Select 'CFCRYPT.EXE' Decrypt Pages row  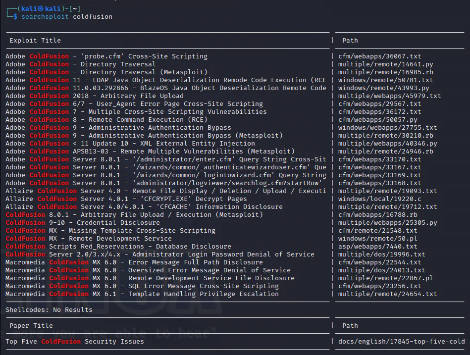(x=126, y=199)
